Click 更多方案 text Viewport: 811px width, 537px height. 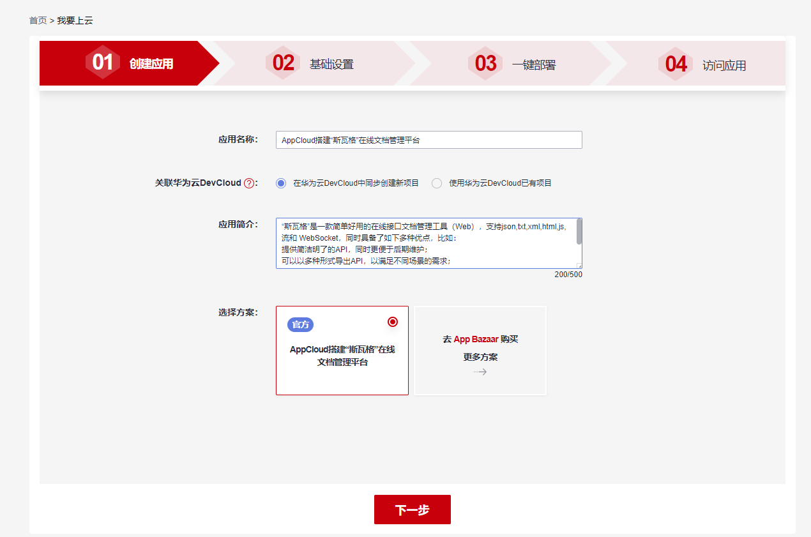[x=480, y=357]
